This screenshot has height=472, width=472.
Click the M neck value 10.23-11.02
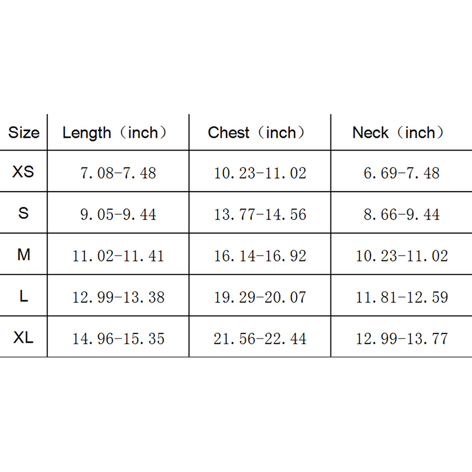(x=402, y=256)
